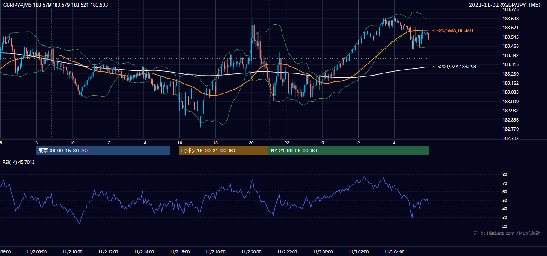The width and height of the screenshot is (547, 256).
Task: Click the bottom time label 11/2 20:00
Action: pyautogui.click(x=252, y=252)
